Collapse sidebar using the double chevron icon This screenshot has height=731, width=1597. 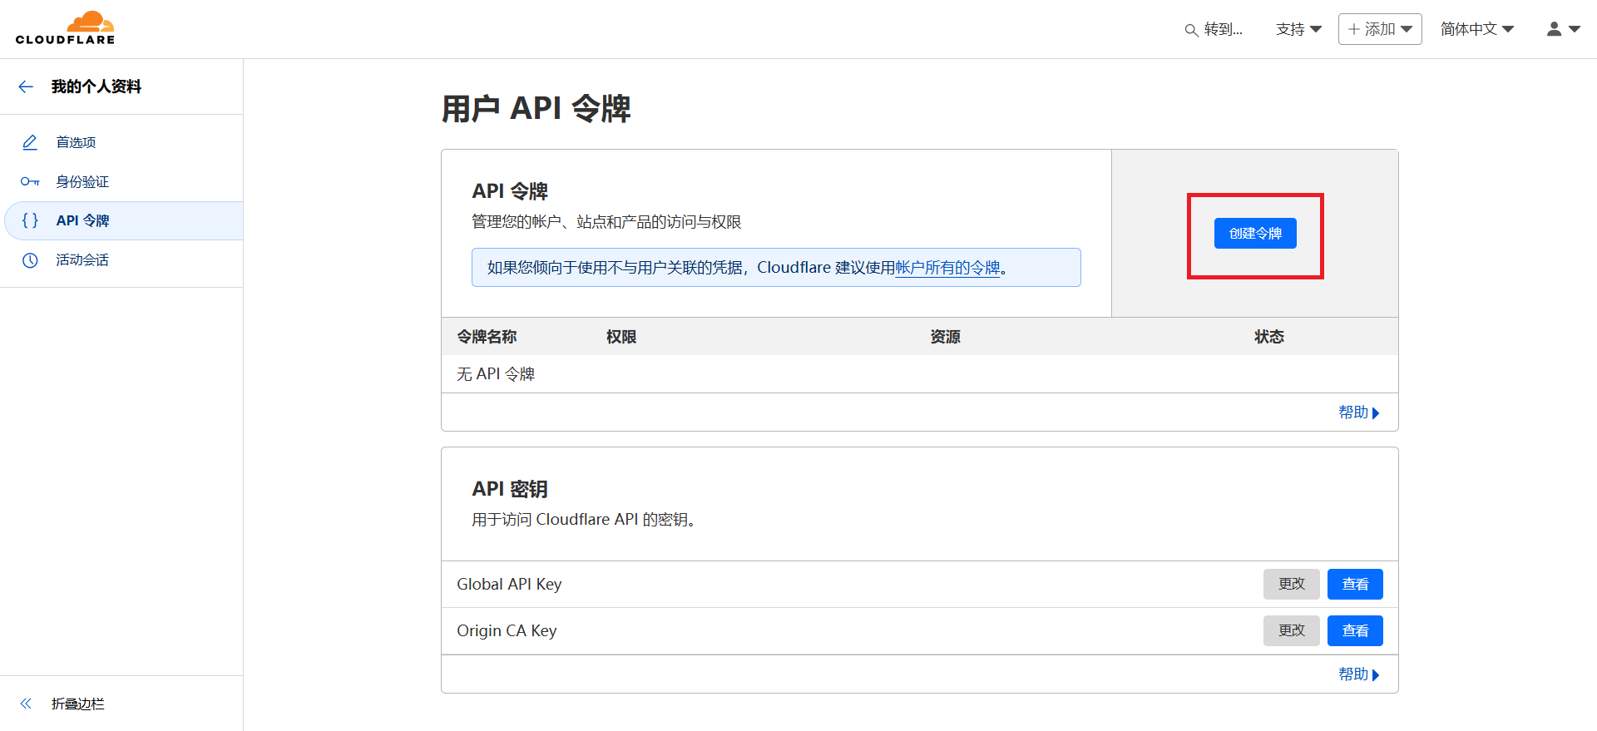[26, 704]
